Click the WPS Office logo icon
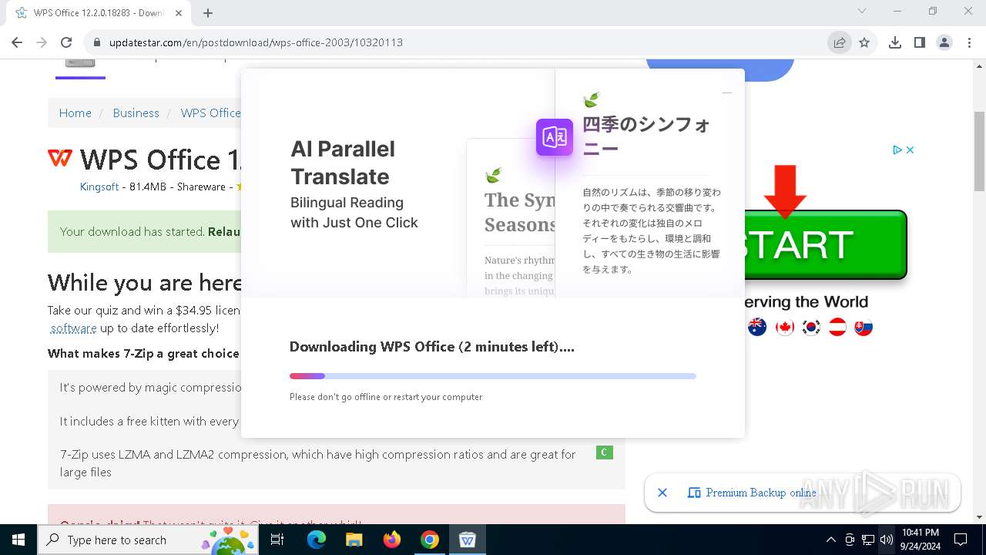This screenshot has width=986, height=555. point(60,158)
